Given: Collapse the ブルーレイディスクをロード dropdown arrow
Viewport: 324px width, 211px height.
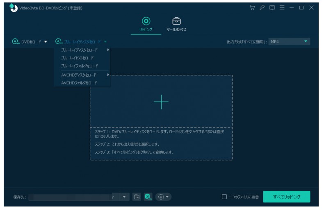Looking at the screenshot, I should 105,42.
